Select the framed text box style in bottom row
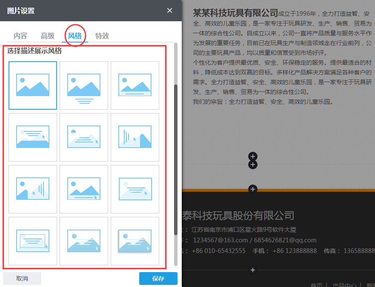Screen dimensions: 375x287 pos(33,241)
